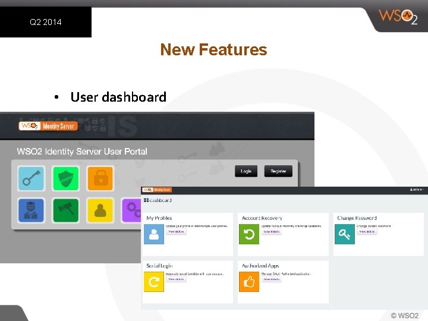Click the Change Password card title
The width and height of the screenshot is (428, 321).
point(357,218)
